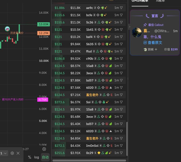Viewport: 181px width, 162px height.
Task: Click the token avatar marker on chart
Action: click(7, 29)
